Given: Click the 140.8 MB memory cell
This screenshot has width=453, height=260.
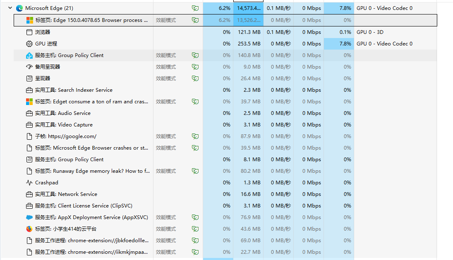Looking at the screenshot, I should point(249,55).
